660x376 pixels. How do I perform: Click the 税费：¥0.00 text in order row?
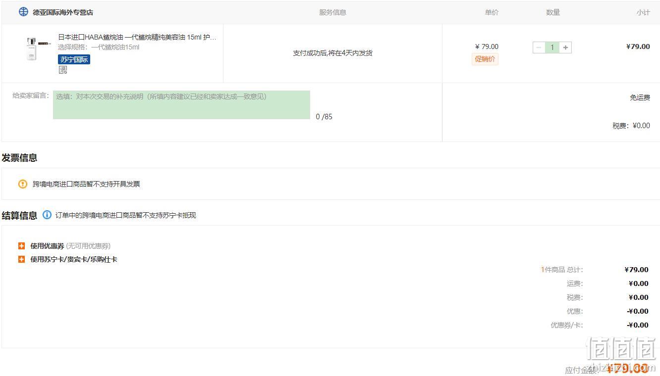click(x=631, y=126)
